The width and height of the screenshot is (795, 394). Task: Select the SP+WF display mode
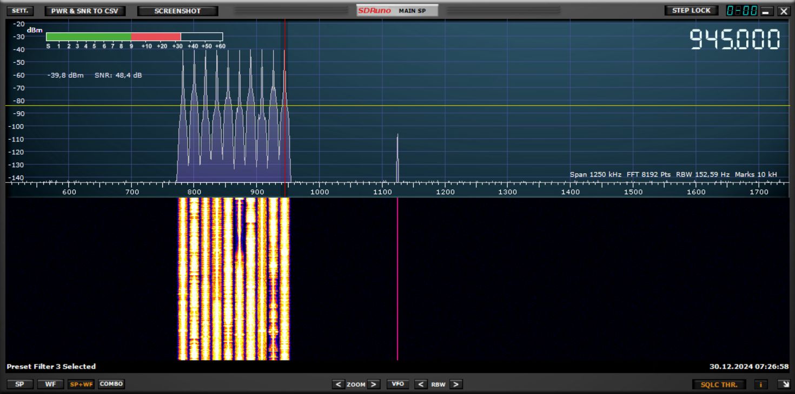(81, 384)
